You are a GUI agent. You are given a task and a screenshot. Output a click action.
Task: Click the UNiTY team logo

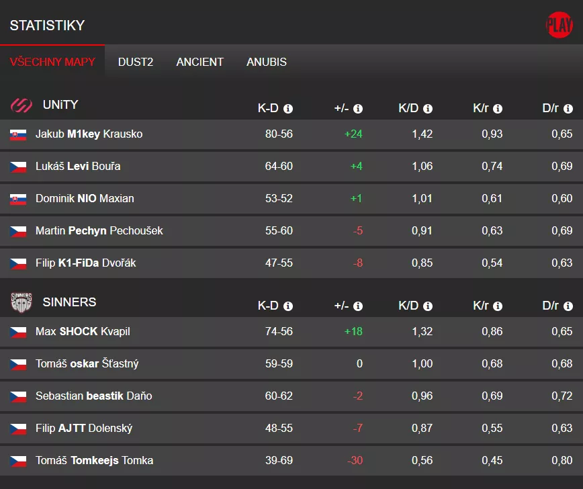coord(21,105)
